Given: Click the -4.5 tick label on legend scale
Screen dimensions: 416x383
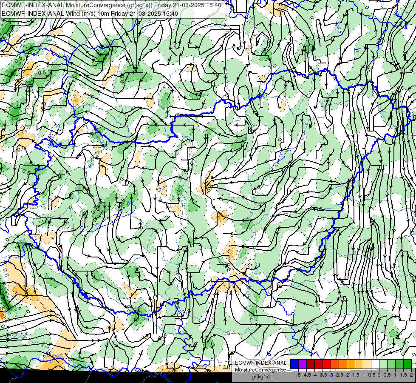Looking at the screenshot, I should (x=307, y=375).
